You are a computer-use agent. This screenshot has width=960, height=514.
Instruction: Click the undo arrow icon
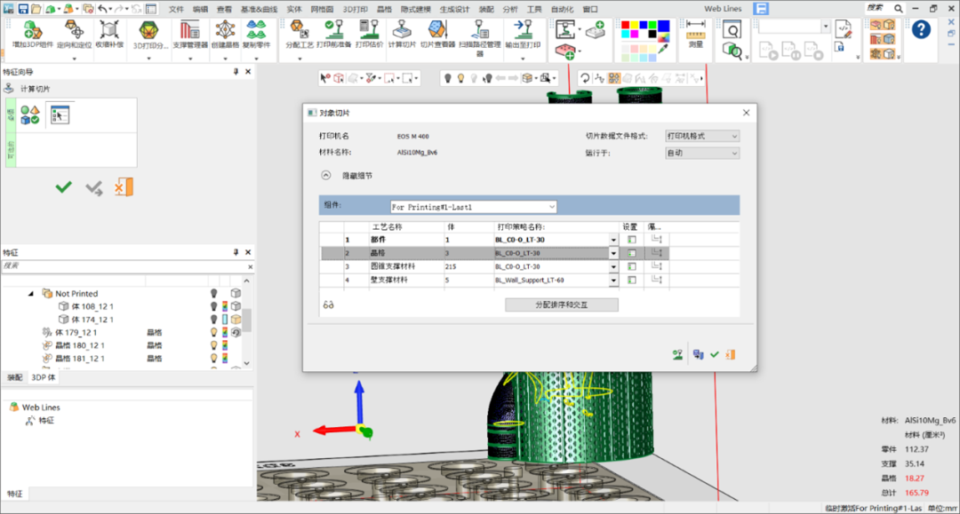[102, 9]
